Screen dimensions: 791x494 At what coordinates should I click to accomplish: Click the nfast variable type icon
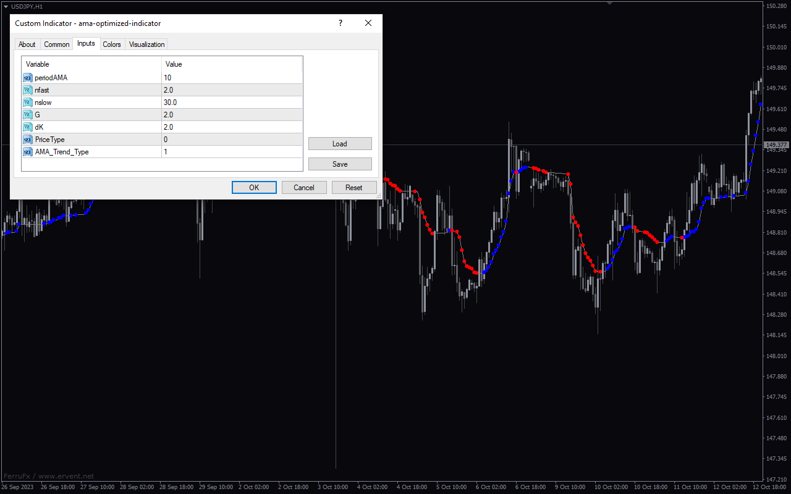pos(28,90)
